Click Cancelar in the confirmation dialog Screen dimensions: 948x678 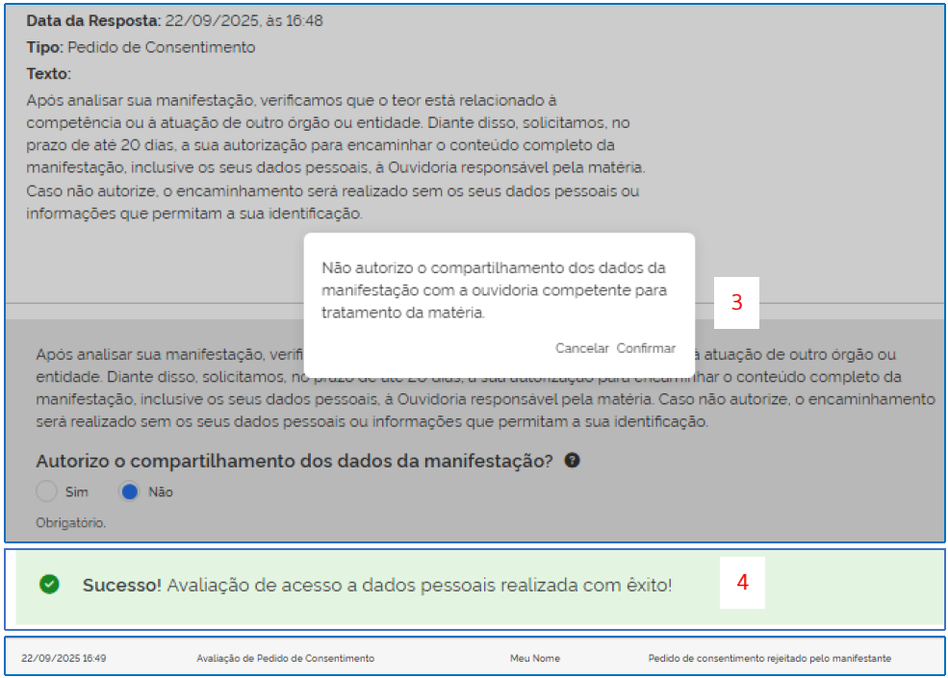point(581,348)
